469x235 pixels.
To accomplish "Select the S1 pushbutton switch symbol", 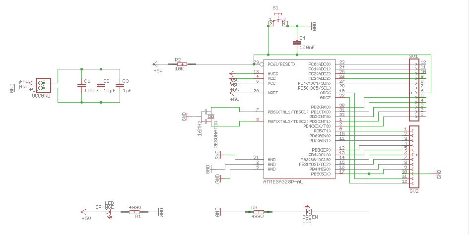I will (278, 20).
